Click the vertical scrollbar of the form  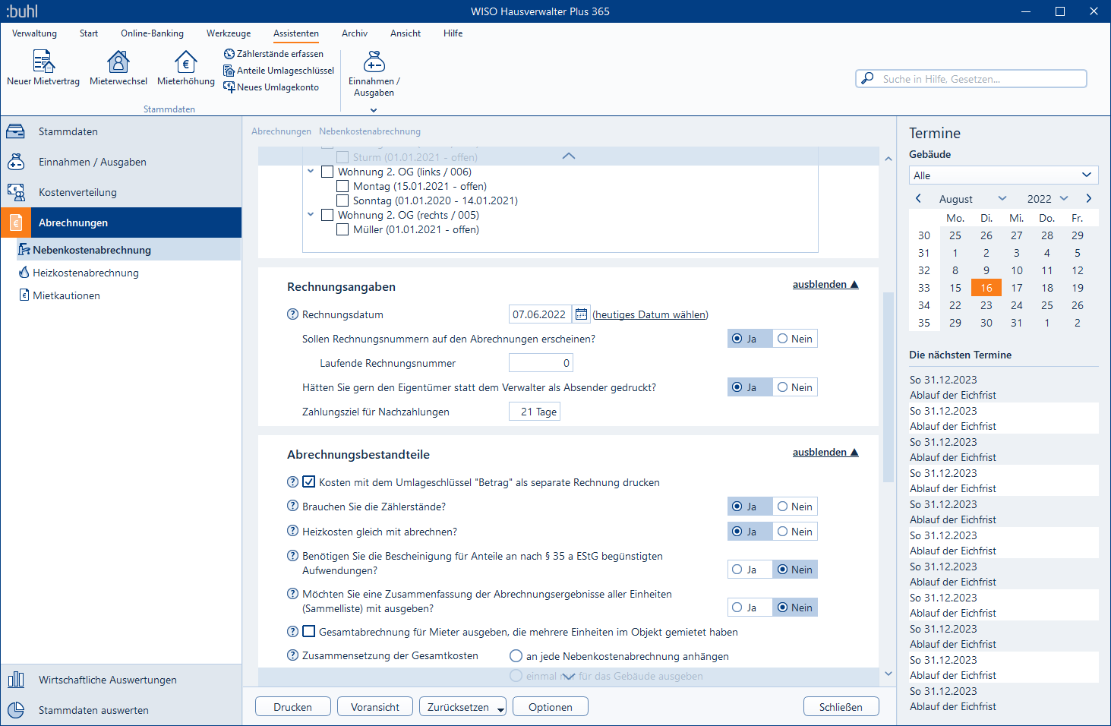888,387
